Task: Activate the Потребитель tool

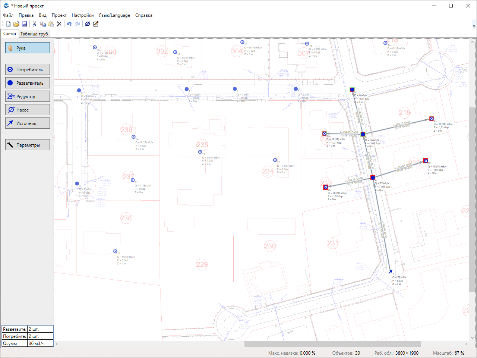Action: pos(28,69)
